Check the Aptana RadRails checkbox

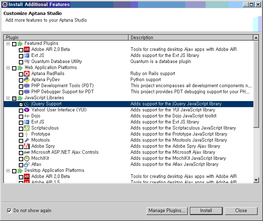click(x=21, y=74)
